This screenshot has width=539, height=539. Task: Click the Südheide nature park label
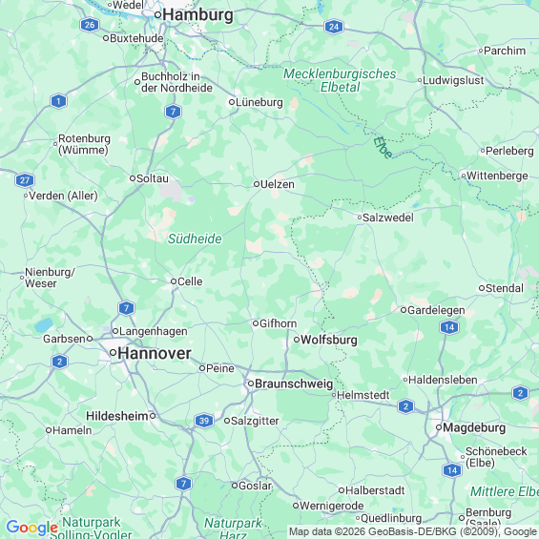click(195, 238)
